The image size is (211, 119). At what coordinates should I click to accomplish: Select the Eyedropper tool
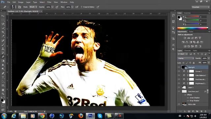coord(3,36)
